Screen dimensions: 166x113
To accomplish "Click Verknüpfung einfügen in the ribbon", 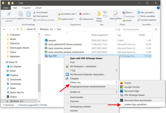I will pos(44,20).
